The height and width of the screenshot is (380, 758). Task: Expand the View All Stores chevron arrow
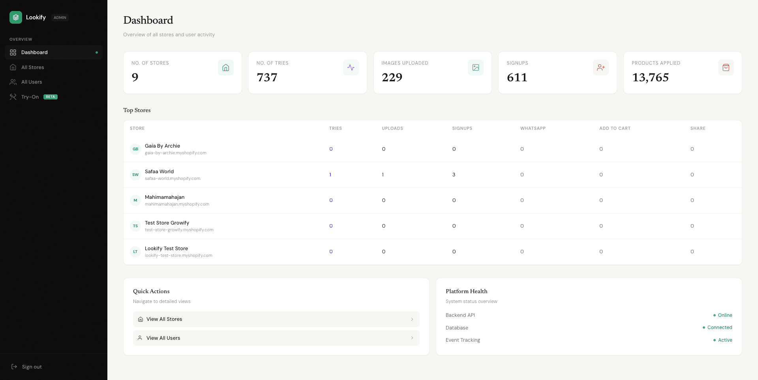pyautogui.click(x=412, y=319)
